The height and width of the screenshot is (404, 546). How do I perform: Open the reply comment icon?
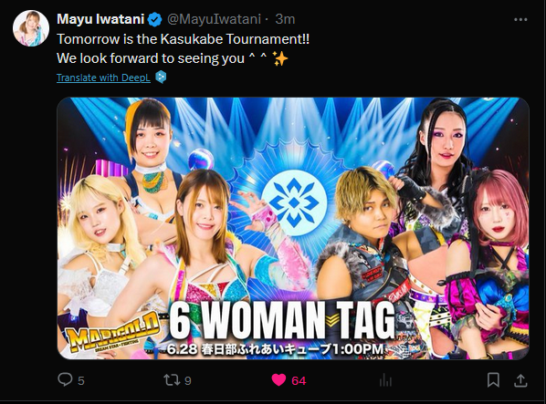[65, 379]
